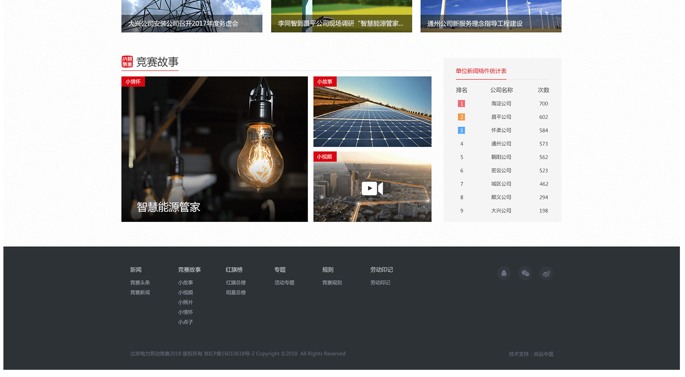Open the WeChat icon in footer

point(525,273)
